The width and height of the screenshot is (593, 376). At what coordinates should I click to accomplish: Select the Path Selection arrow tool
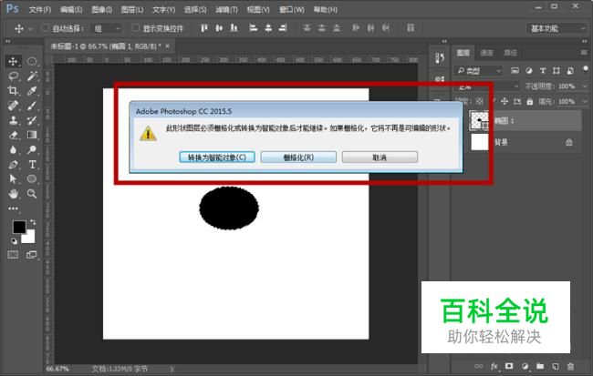(14, 178)
